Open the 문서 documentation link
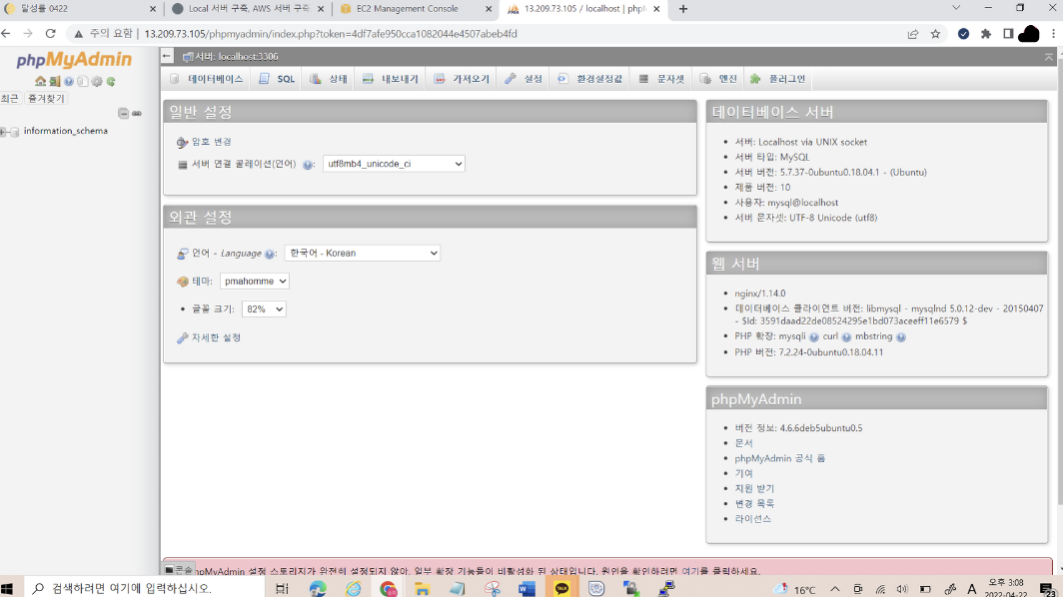Image resolution: width=1063 pixels, height=597 pixels. [x=743, y=443]
